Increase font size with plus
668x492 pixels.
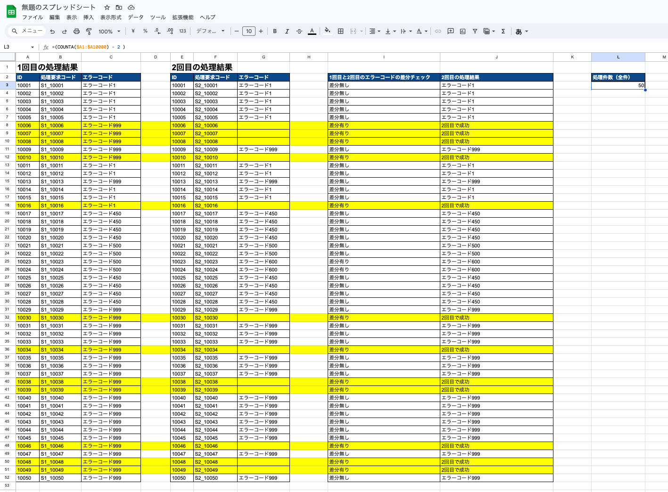tap(261, 31)
